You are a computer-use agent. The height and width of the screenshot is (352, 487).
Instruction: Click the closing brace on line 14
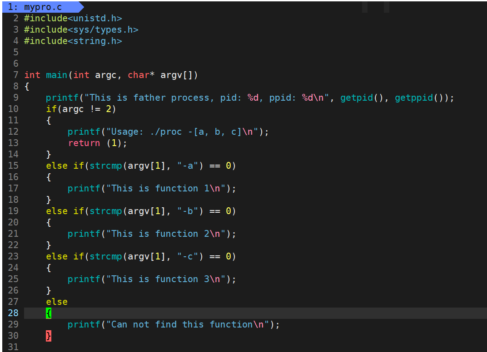49,154
